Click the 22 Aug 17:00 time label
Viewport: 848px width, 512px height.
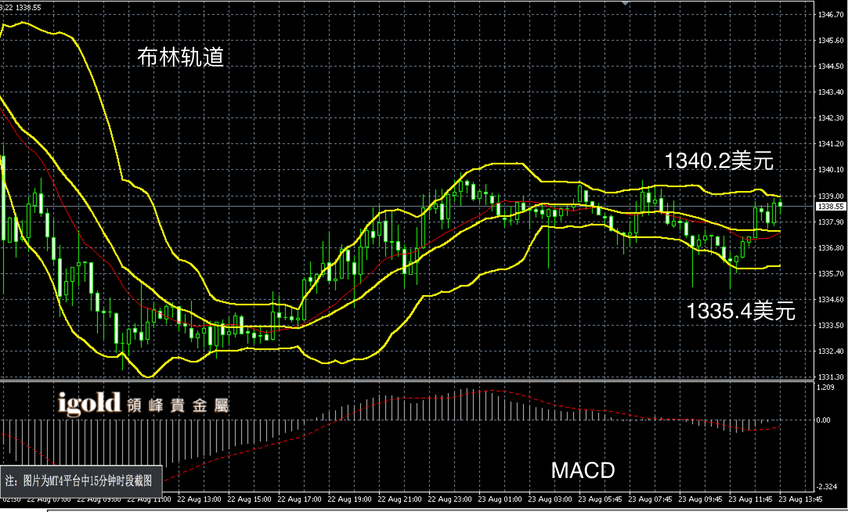coord(299,499)
